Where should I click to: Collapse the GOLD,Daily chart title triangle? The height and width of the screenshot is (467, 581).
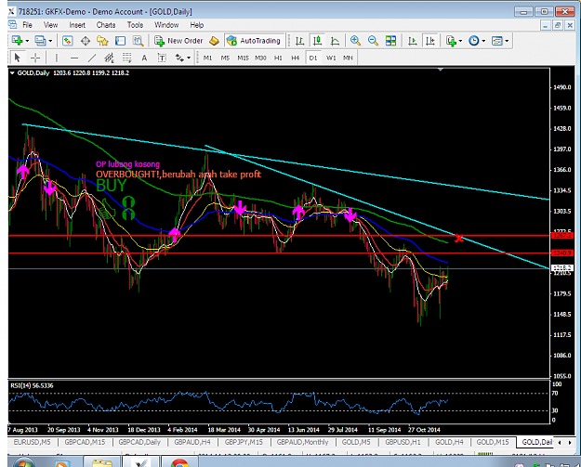[x=12, y=73]
